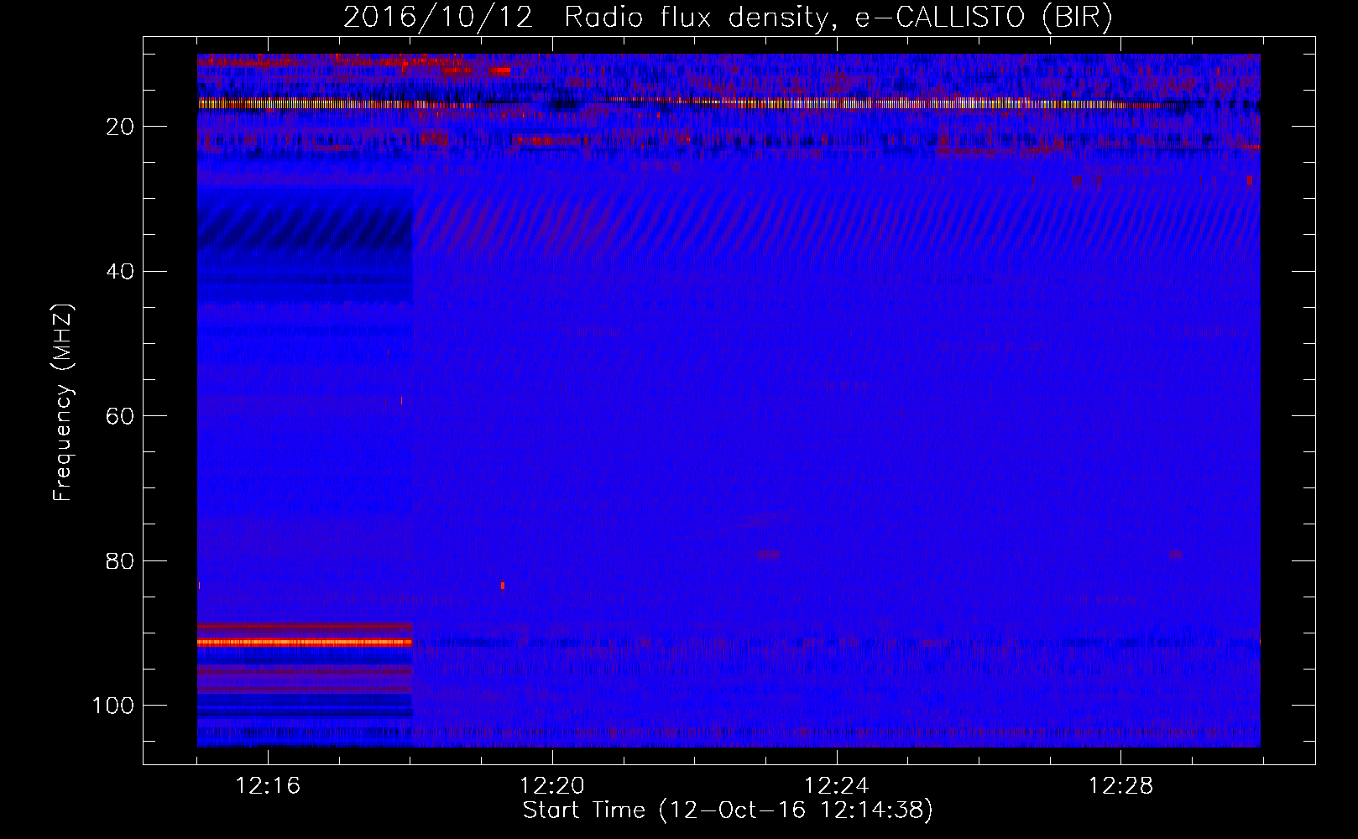Click the small red spot near 83 MHz

(x=503, y=585)
